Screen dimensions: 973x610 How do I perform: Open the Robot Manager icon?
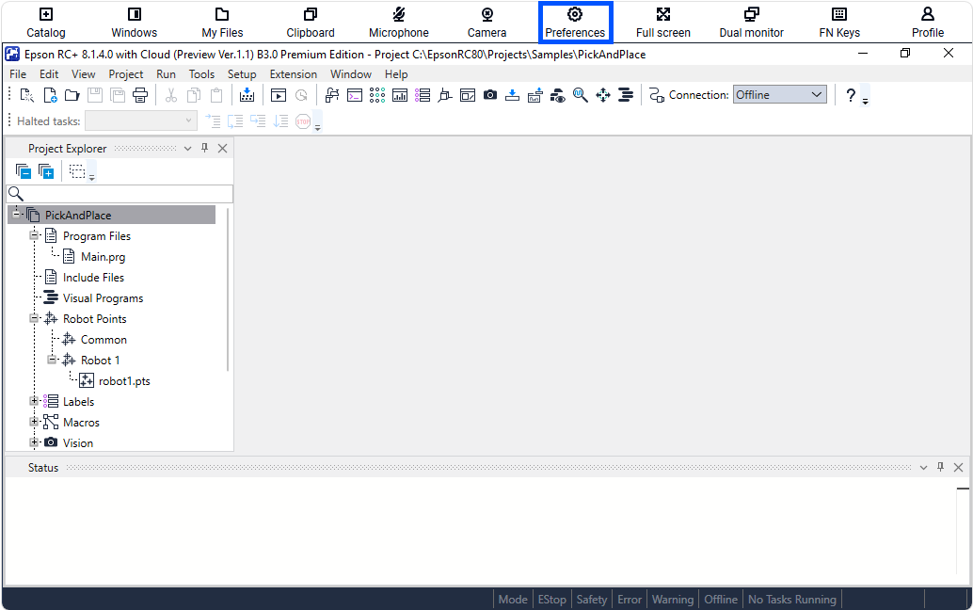[x=332, y=95]
